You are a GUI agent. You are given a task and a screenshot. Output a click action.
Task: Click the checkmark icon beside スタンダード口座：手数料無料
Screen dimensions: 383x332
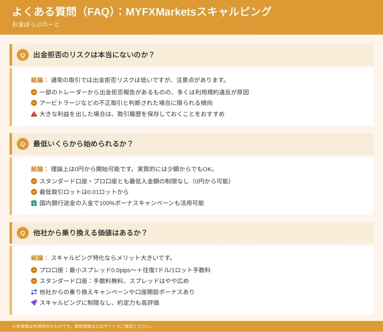[x=34, y=281]
